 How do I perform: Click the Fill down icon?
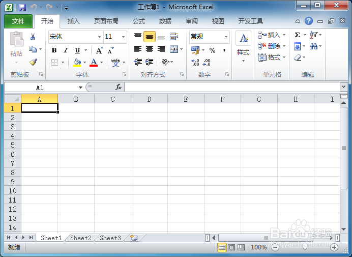pyautogui.click(x=297, y=46)
